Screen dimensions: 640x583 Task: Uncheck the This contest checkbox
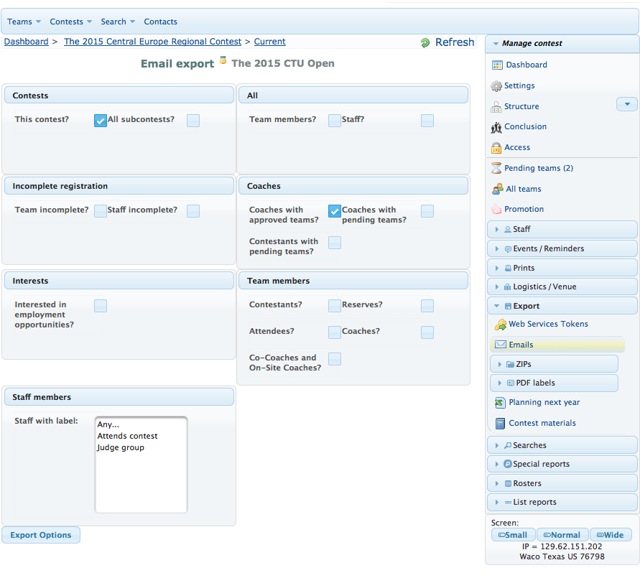[x=101, y=120]
